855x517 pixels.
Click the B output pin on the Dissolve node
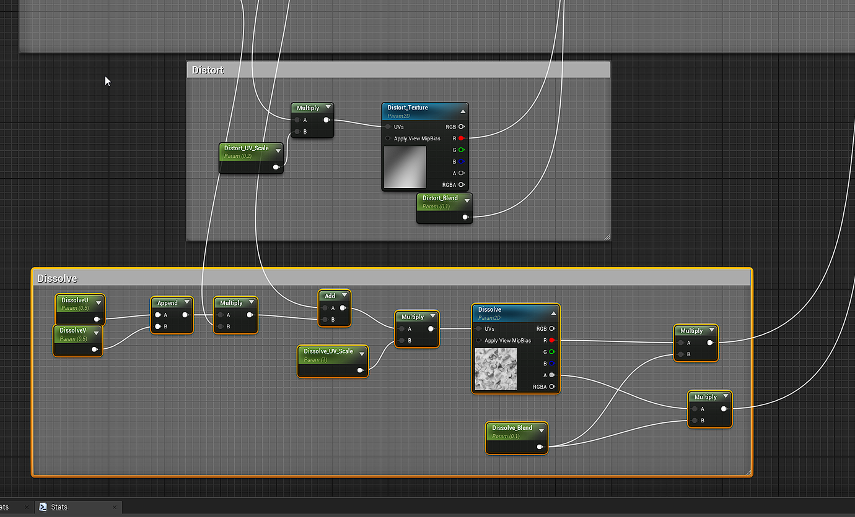tap(551, 363)
